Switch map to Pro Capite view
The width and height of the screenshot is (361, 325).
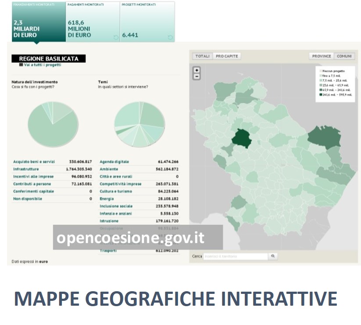[227, 56]
